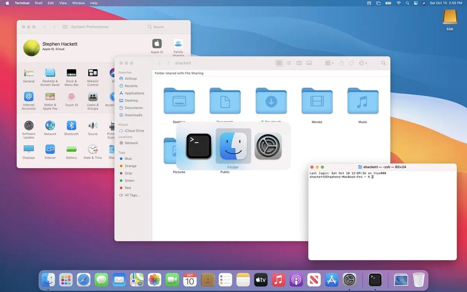The image size is (467, 292).
Task: Click the Share button in Finder toolbar
Action: 341,63
